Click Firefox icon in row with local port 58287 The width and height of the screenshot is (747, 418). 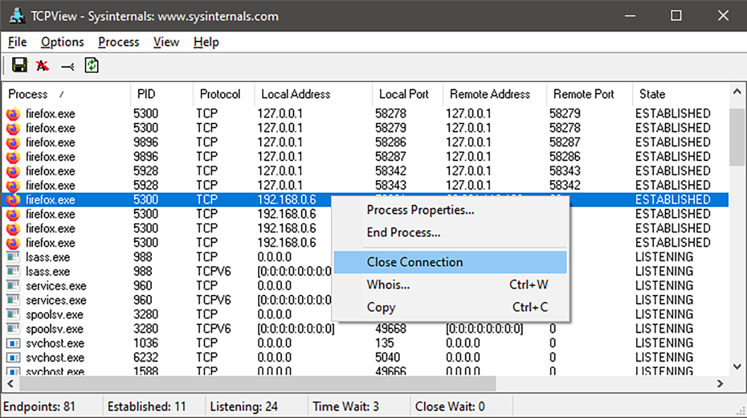coord(13,157)
